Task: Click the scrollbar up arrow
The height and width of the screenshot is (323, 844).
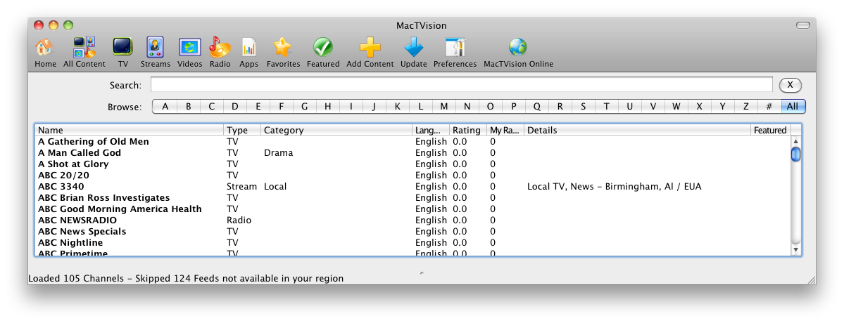Action: pyautogui.click(x=795, y=140)
